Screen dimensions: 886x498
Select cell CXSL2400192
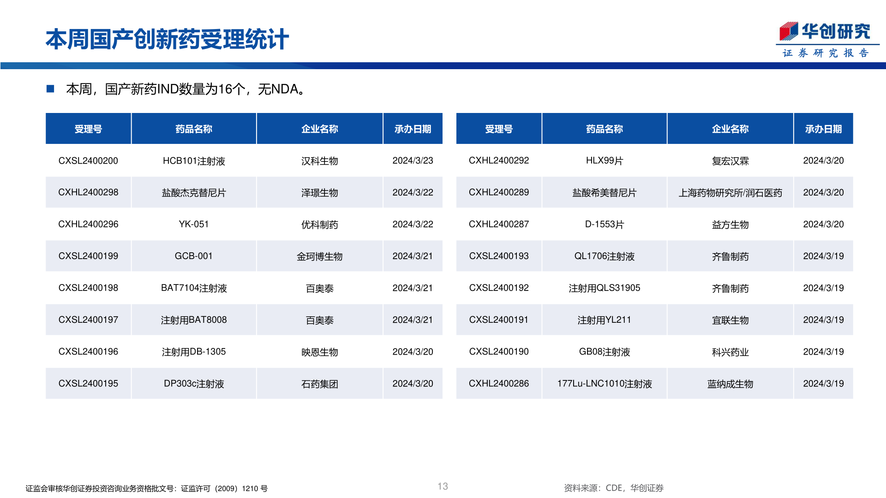tap(499, 288)
